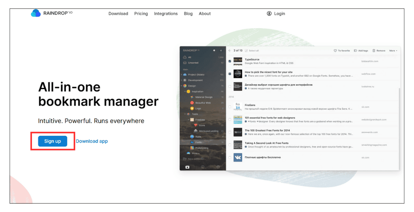The width and height of the screenshot is (414, 212).
Task: Click the Raindrop.io cloud logo
Action: (36, 13)
